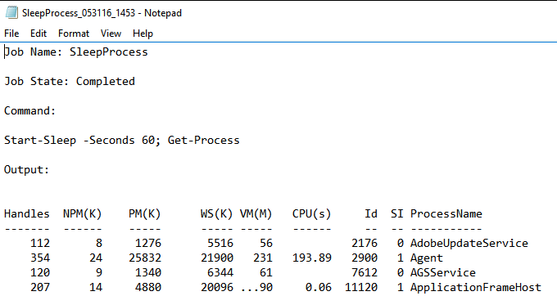Viewport: 557px width, 296px height.
Task: Click the CPU value 0.06
Action: click(x=319, y=287)
